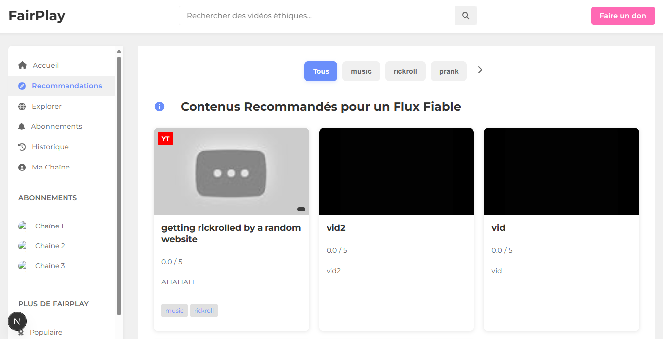663x339 pixels.
Task: Click the Ma Chaîne profile icon
Action: (22, 167)
